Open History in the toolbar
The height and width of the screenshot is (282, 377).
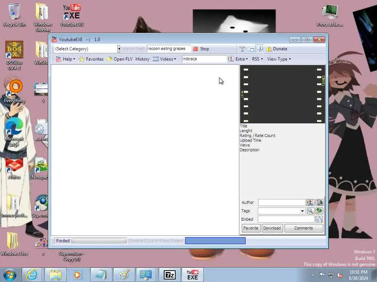142,59
